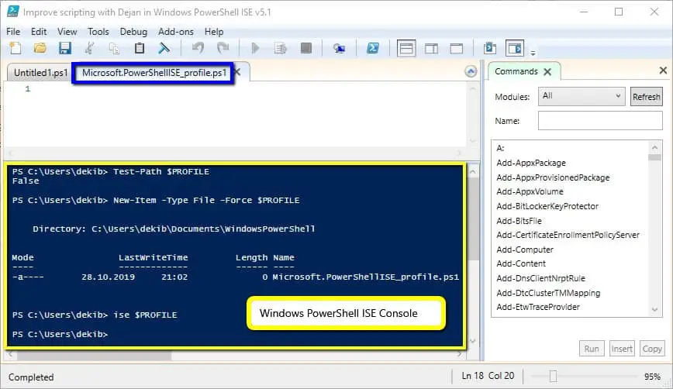Open the File menu
Viewport: 673px width, 389px height.
point(13,32)
